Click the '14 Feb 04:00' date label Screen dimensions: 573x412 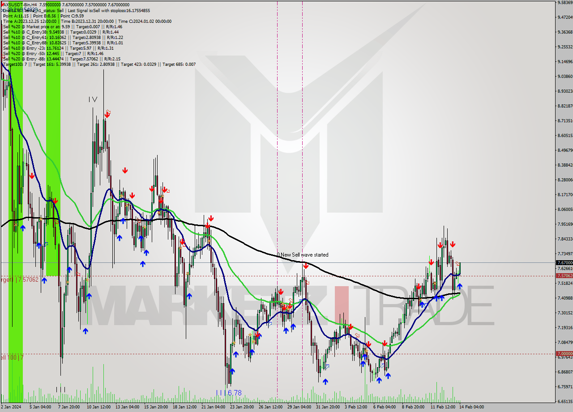(472, 407)
